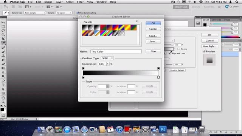The height and width of the screenshot is (136, 242).
Task: Click the gradient Name field
Action: click(116, 51)
